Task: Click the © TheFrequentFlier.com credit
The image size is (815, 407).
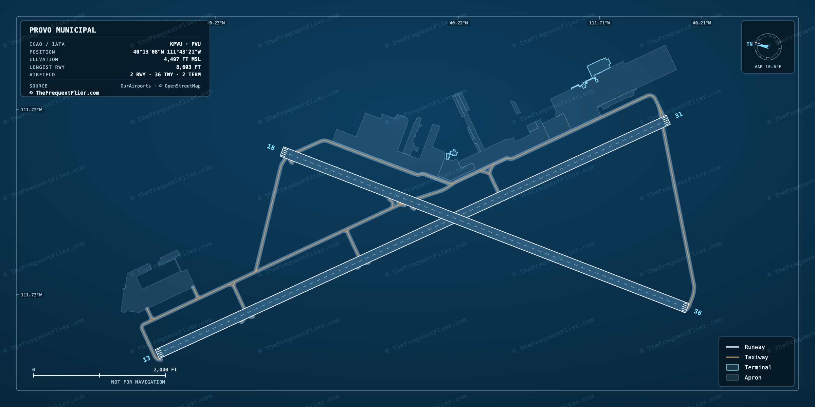Action: (x=65, y=93)
